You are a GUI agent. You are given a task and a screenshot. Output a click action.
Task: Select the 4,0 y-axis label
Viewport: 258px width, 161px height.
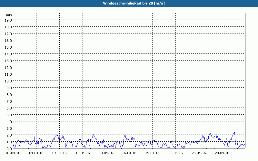point(9,122)
